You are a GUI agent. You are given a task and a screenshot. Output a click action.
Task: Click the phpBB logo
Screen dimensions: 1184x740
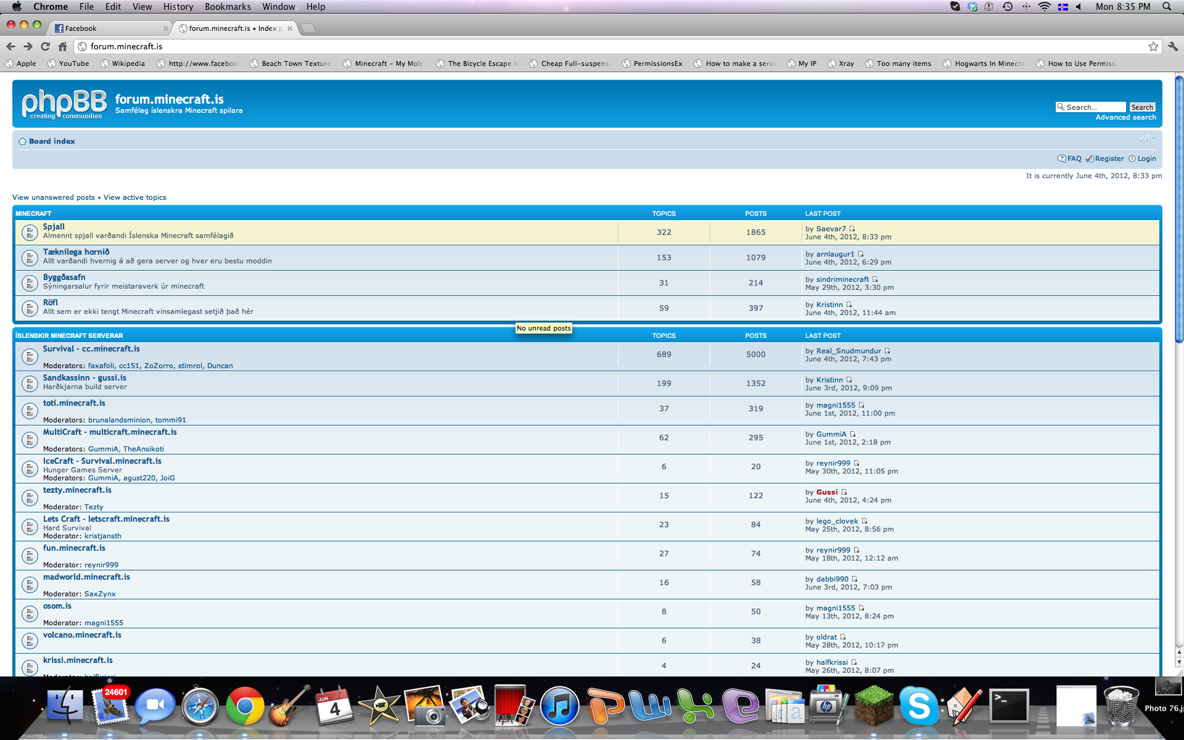pyautogui.click(x=64, y=104)
